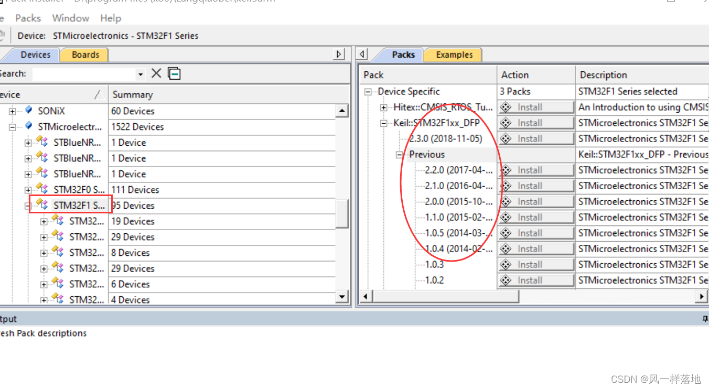Install previous pack version 1.0.5
This screenshot has height=389, width=709.
coord(536,233)
